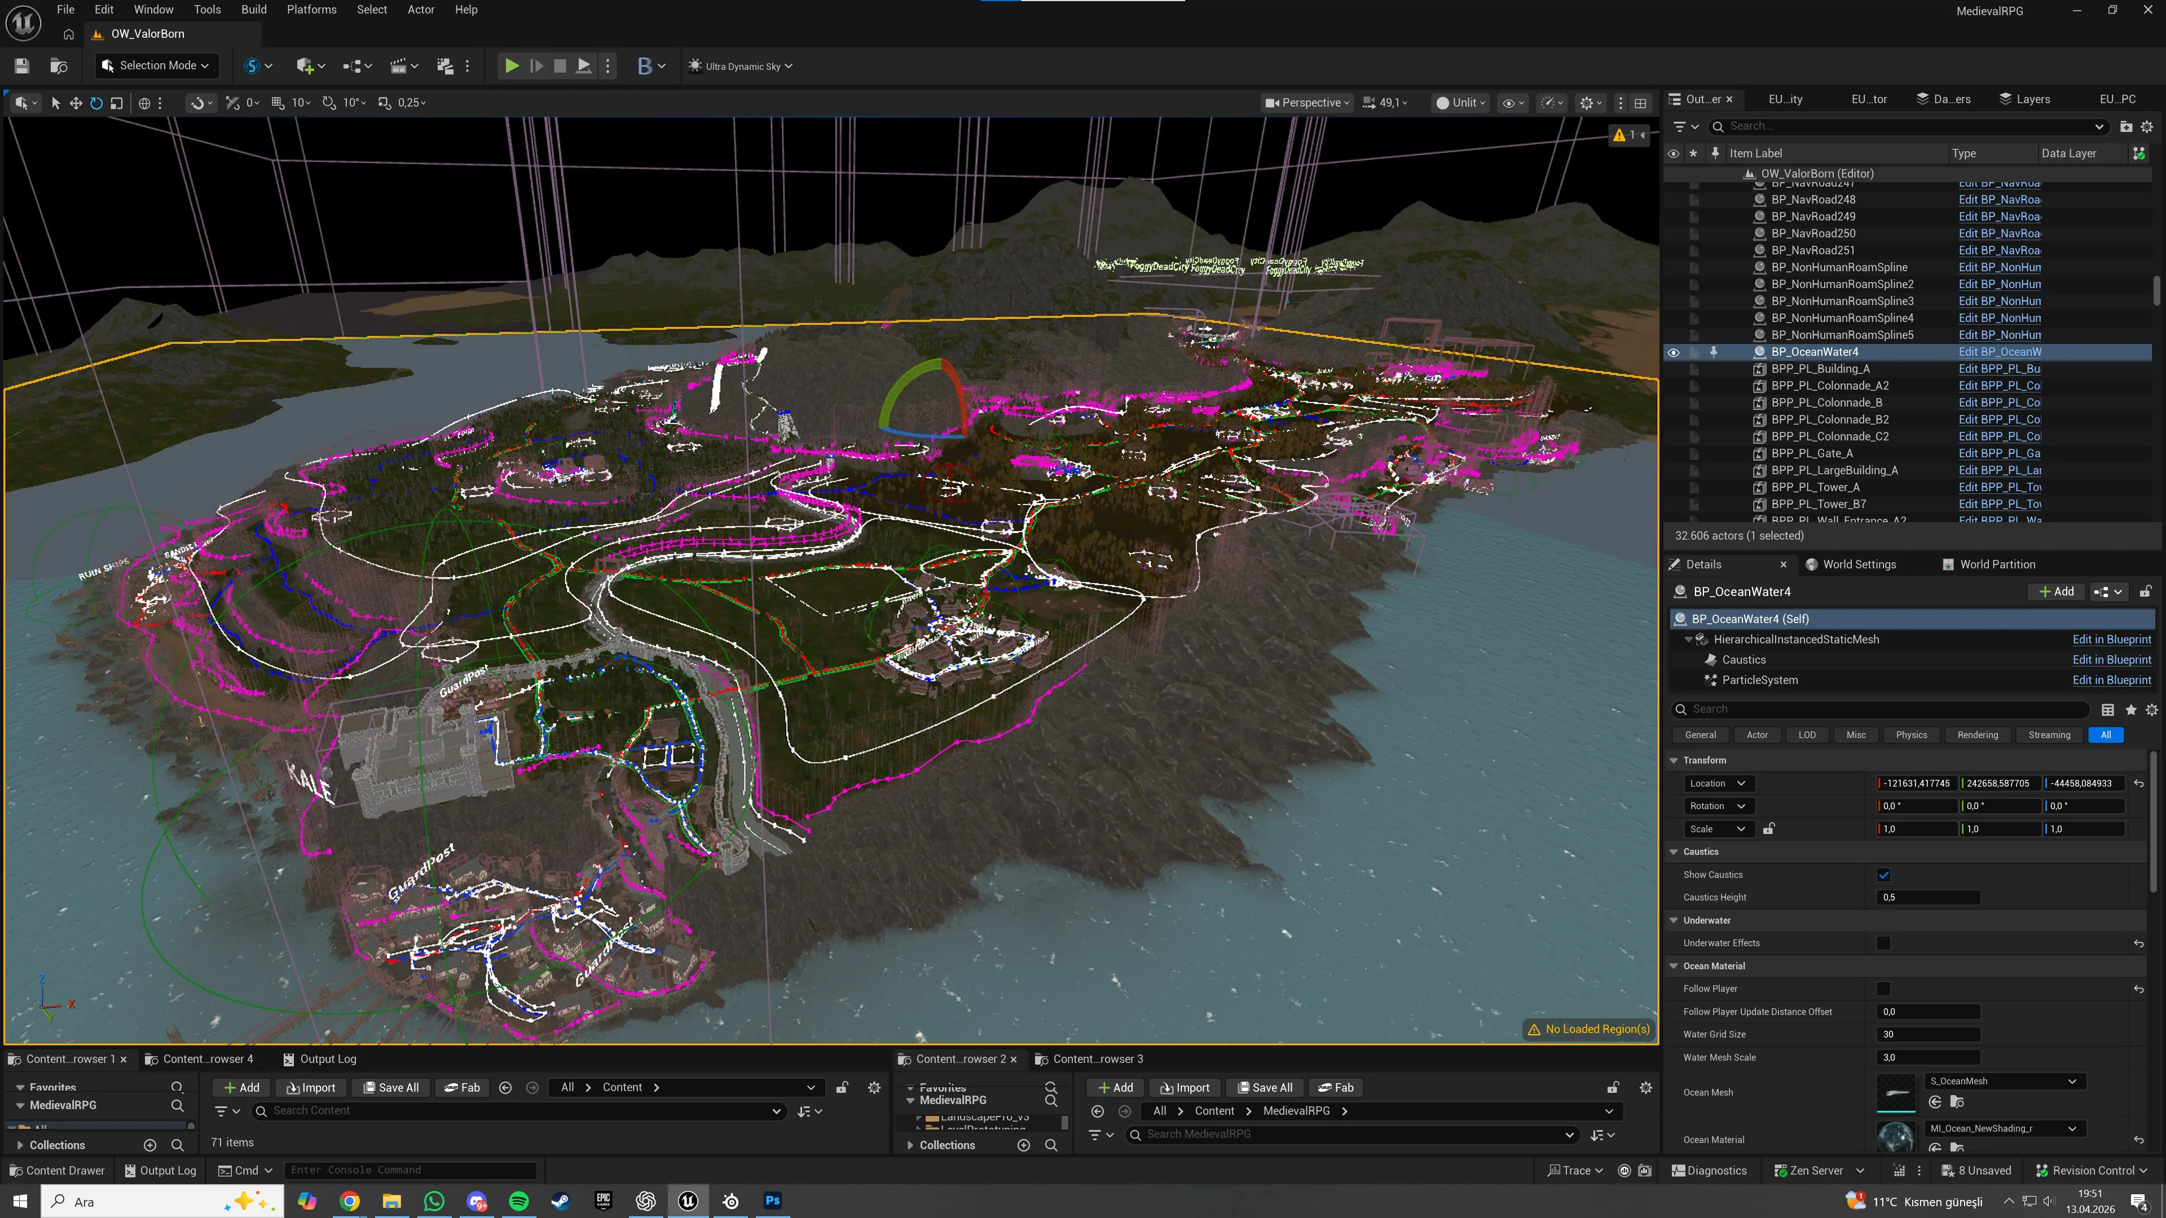Open the Blueprints toolbar menu icon
2166x1218 pixels.
(644, 65)
